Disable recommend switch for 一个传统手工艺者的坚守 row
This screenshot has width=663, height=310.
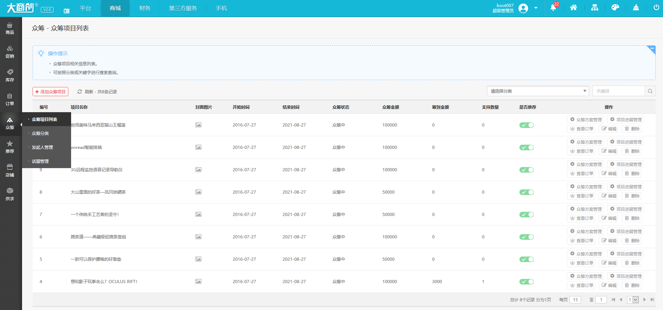point(526,215)
